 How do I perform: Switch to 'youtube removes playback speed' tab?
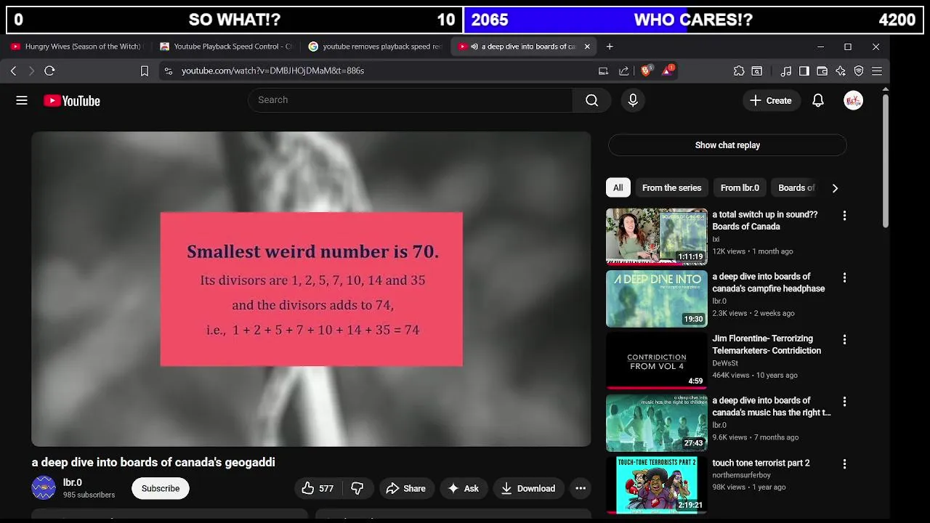(x=374, y=46)
